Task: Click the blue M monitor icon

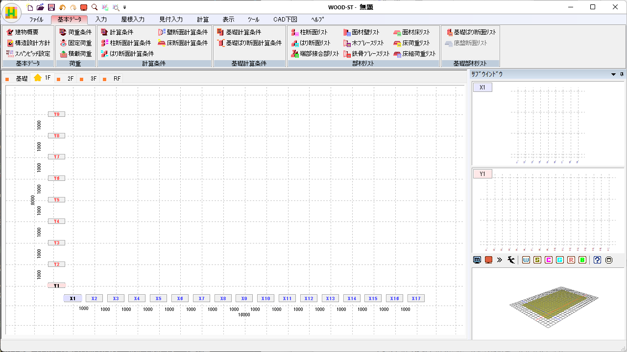Action: (477, 260)
